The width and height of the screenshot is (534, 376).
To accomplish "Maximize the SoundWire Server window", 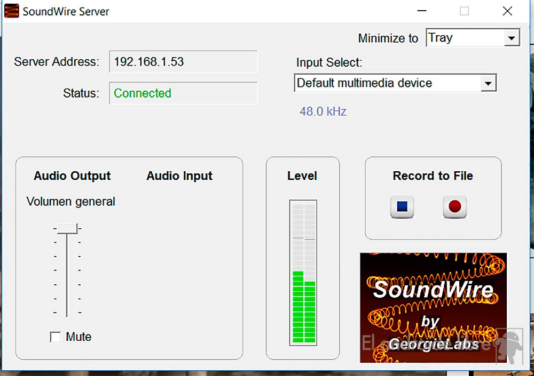I will 464,11.
